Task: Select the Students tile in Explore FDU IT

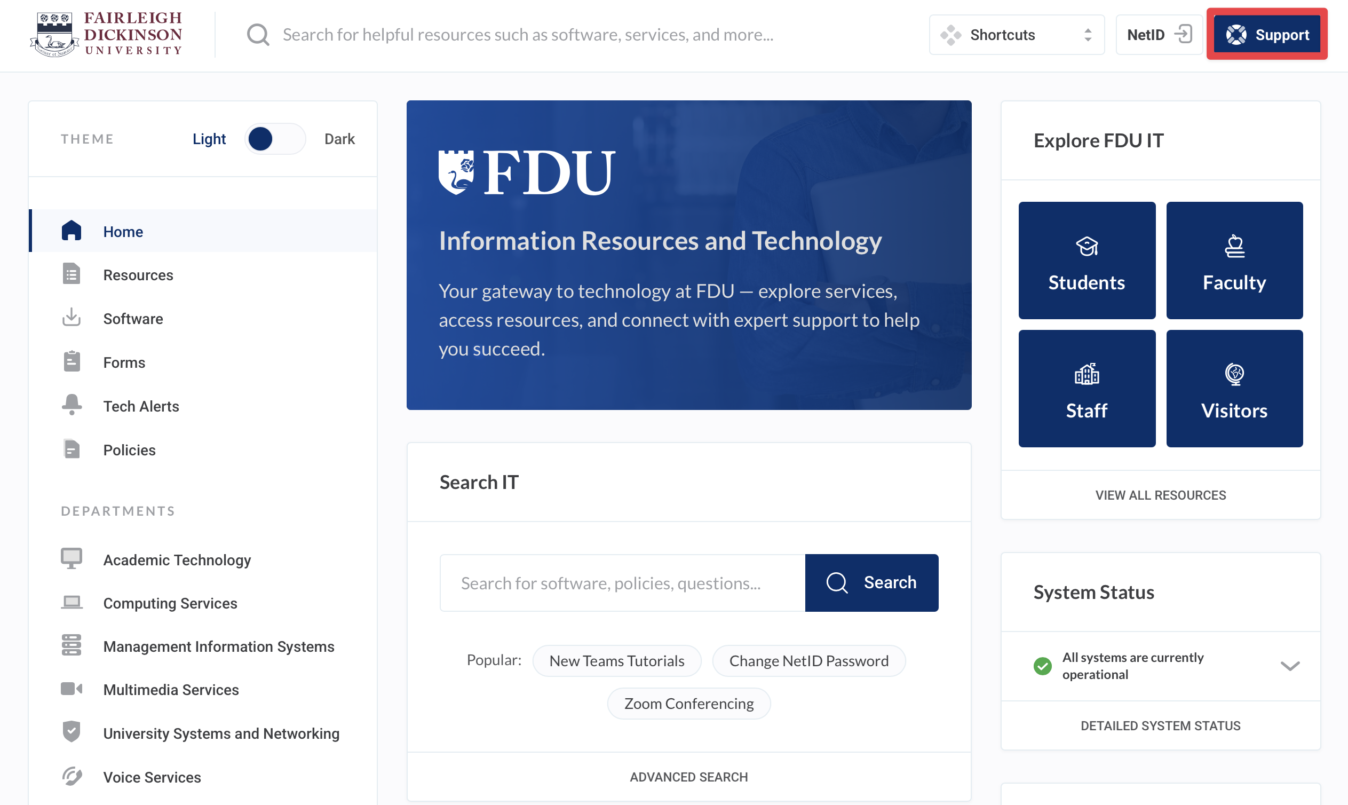Action: click(x=1087, y=261)
